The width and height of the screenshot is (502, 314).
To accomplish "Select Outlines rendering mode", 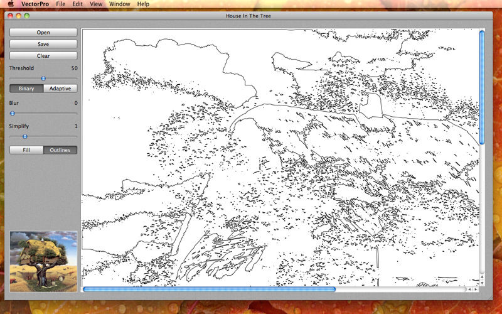I will [60, 150].
